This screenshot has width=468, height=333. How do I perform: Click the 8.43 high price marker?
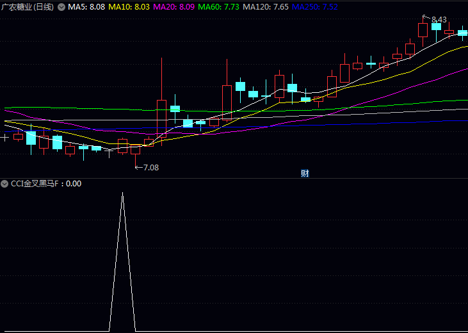439,20
